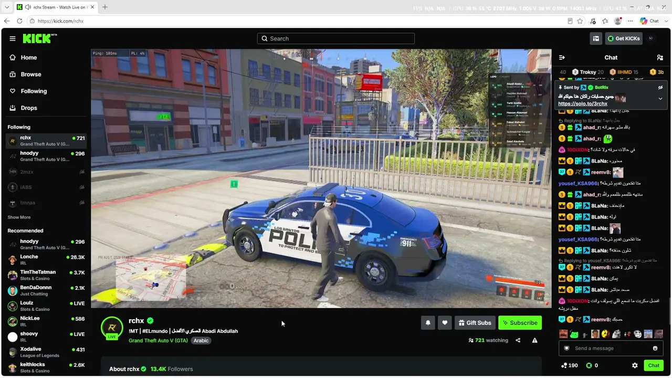Screen dimensions: 672x378
Task: Click the Gift Subs button
Action: [x=475, y=323]
